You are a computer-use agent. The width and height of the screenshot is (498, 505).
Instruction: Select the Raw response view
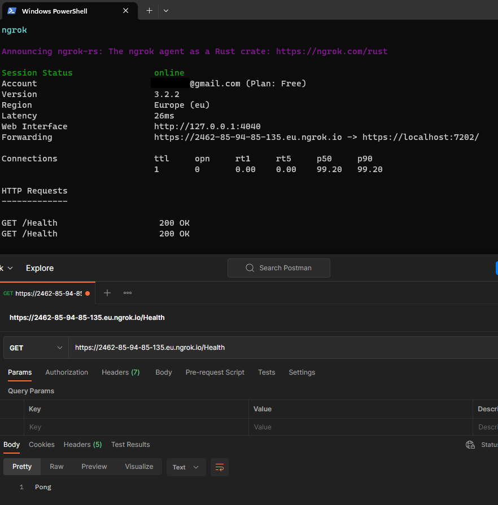click(56, 467)
